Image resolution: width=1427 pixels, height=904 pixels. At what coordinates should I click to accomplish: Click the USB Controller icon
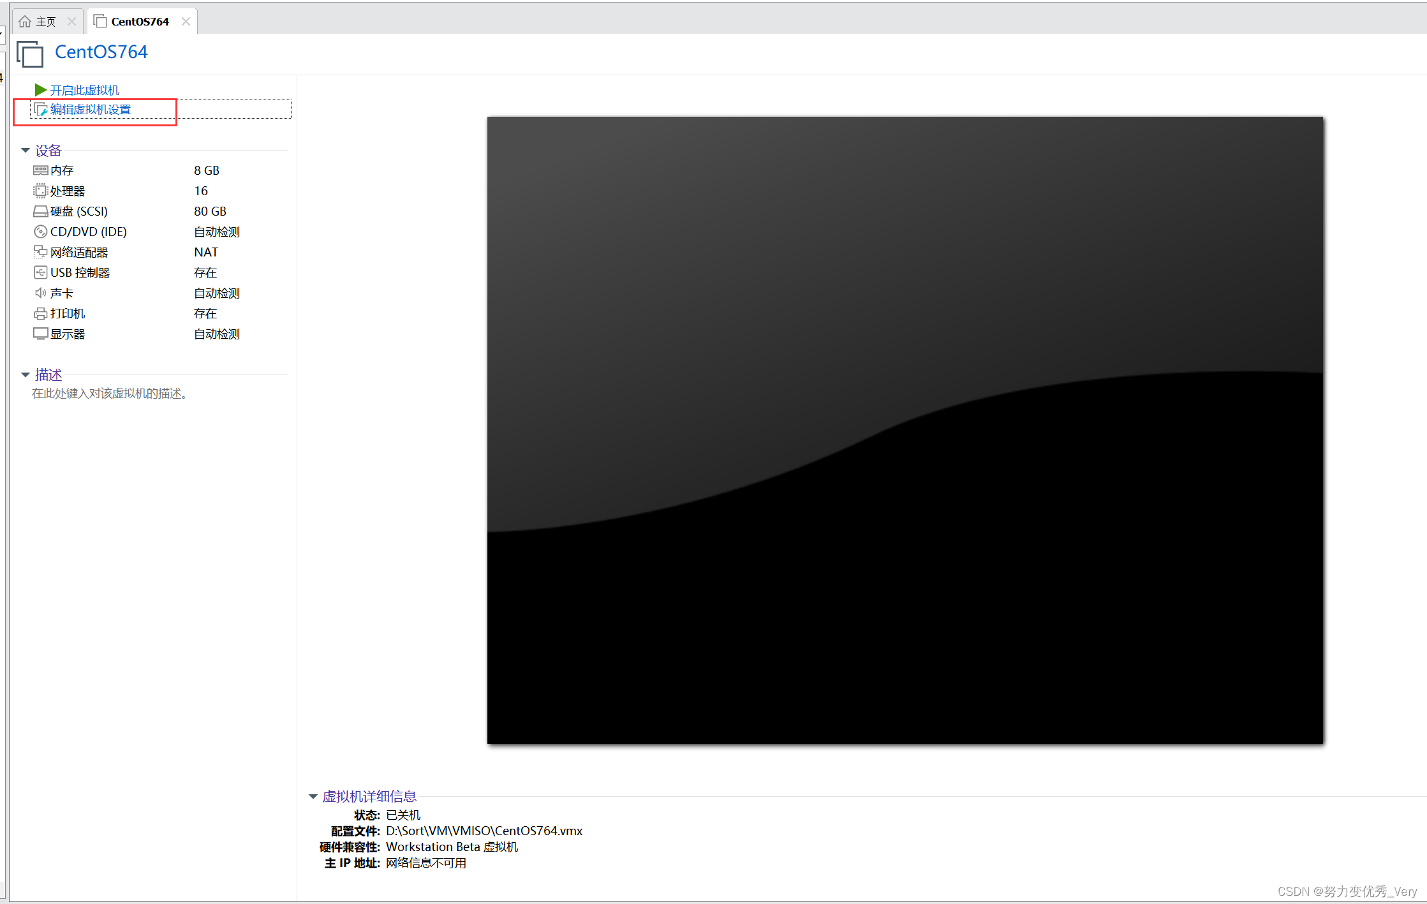pyautogui.click(x=40, y=272)
